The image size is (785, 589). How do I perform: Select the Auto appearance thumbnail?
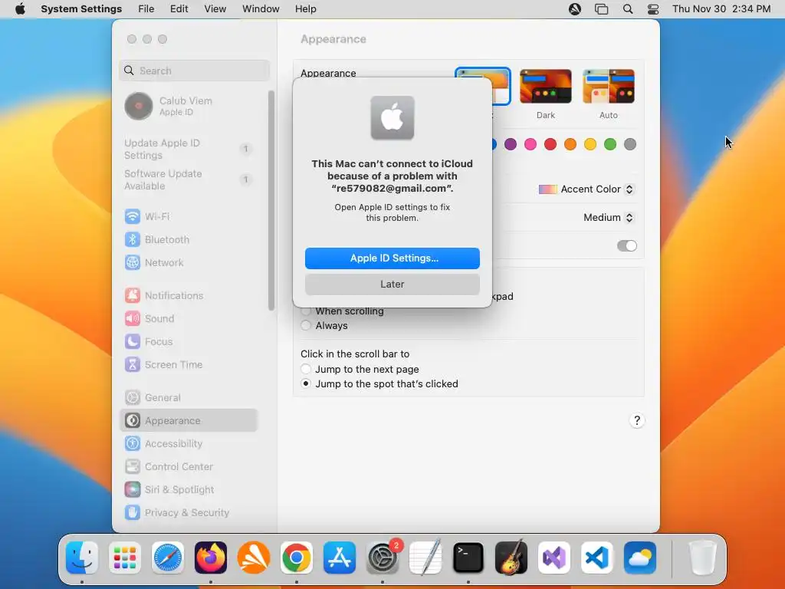609,87
